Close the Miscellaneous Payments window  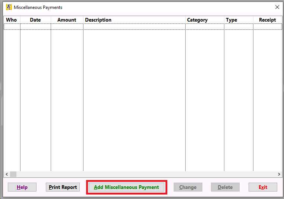[x=277, y=7]
